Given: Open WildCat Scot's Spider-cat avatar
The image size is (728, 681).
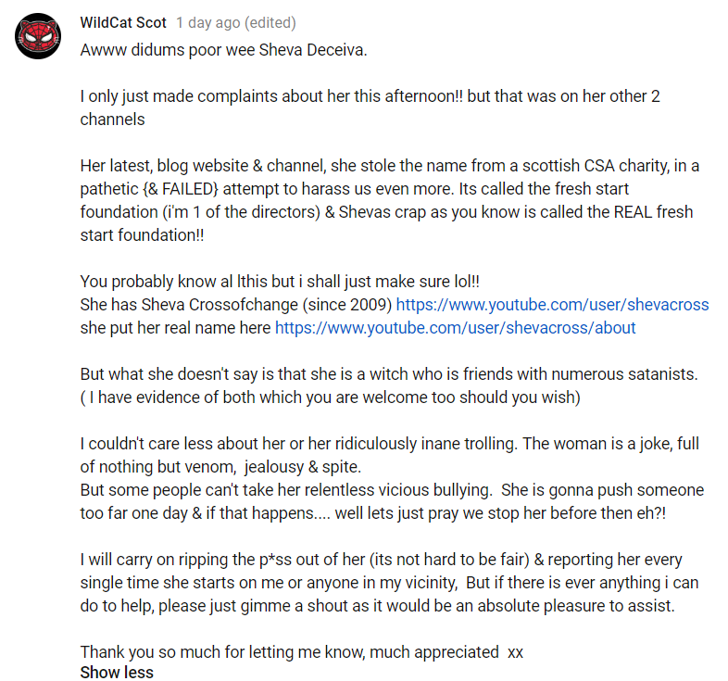Looking at the screenshot, I should (38, 36).
